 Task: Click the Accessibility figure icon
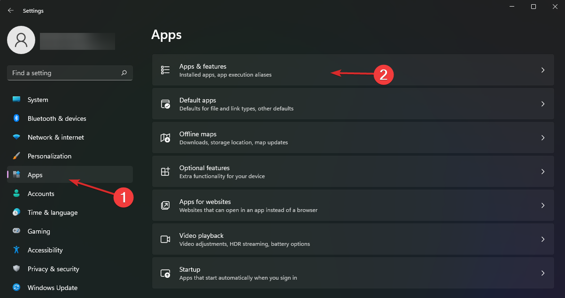16,250
